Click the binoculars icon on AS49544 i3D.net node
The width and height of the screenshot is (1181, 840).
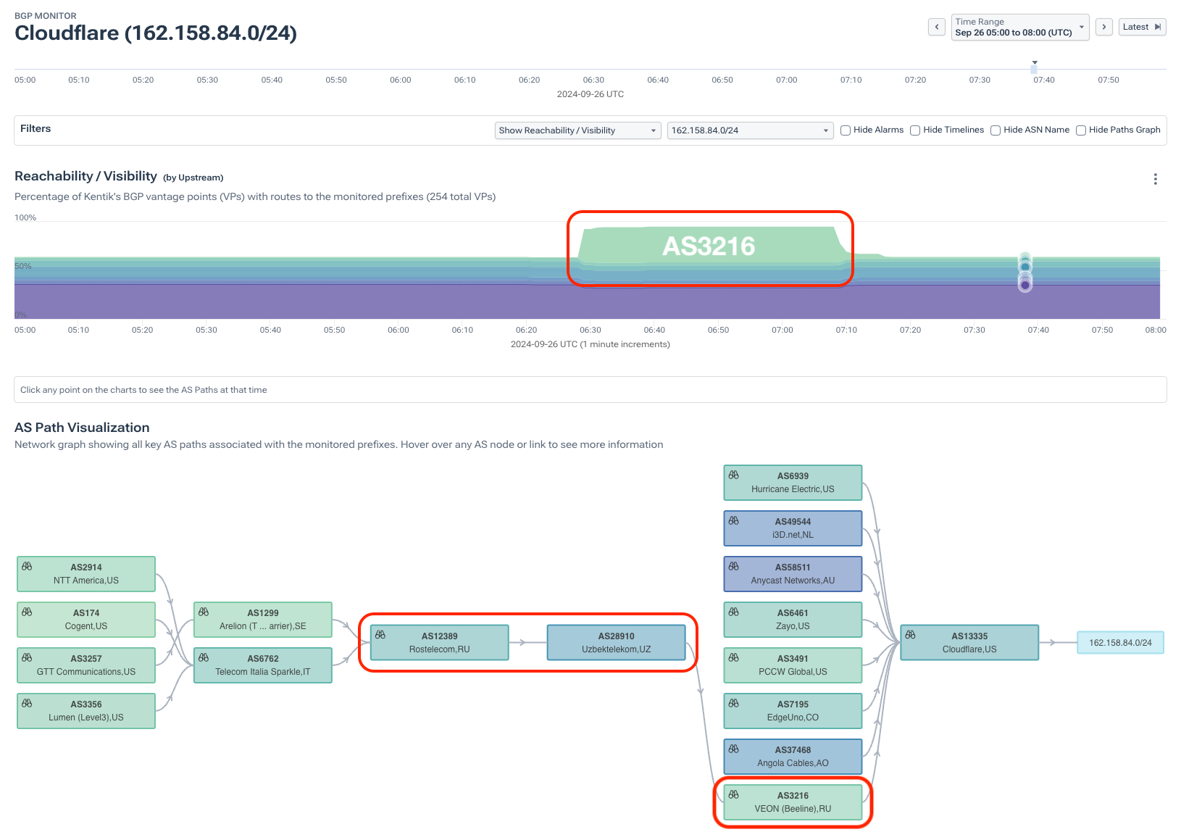pyautogui.click(x=734, y=520)
